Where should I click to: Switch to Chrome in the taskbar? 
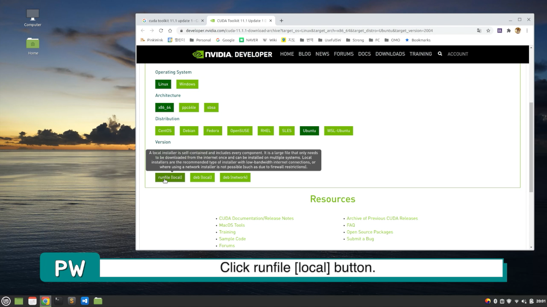45,301
